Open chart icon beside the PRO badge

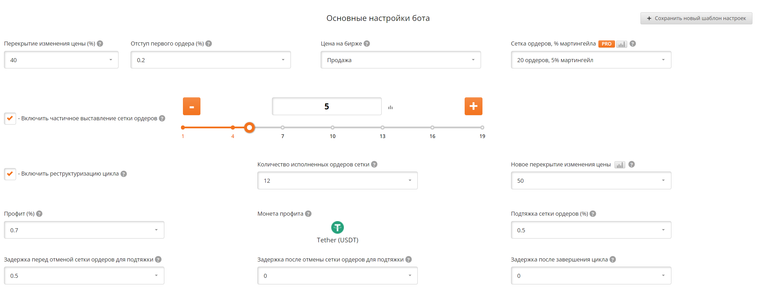click(622, 44)
